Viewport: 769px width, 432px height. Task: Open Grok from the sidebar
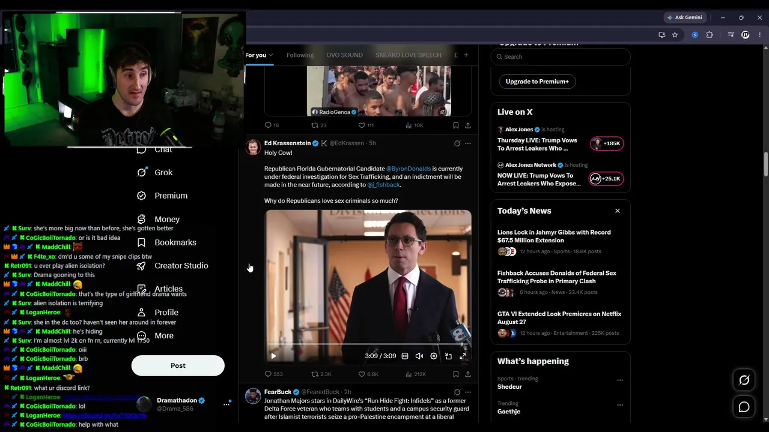click(155, 172)
